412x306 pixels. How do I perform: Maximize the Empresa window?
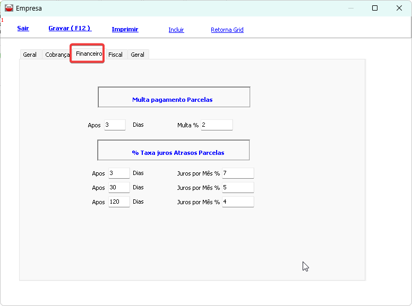(375, 8)
